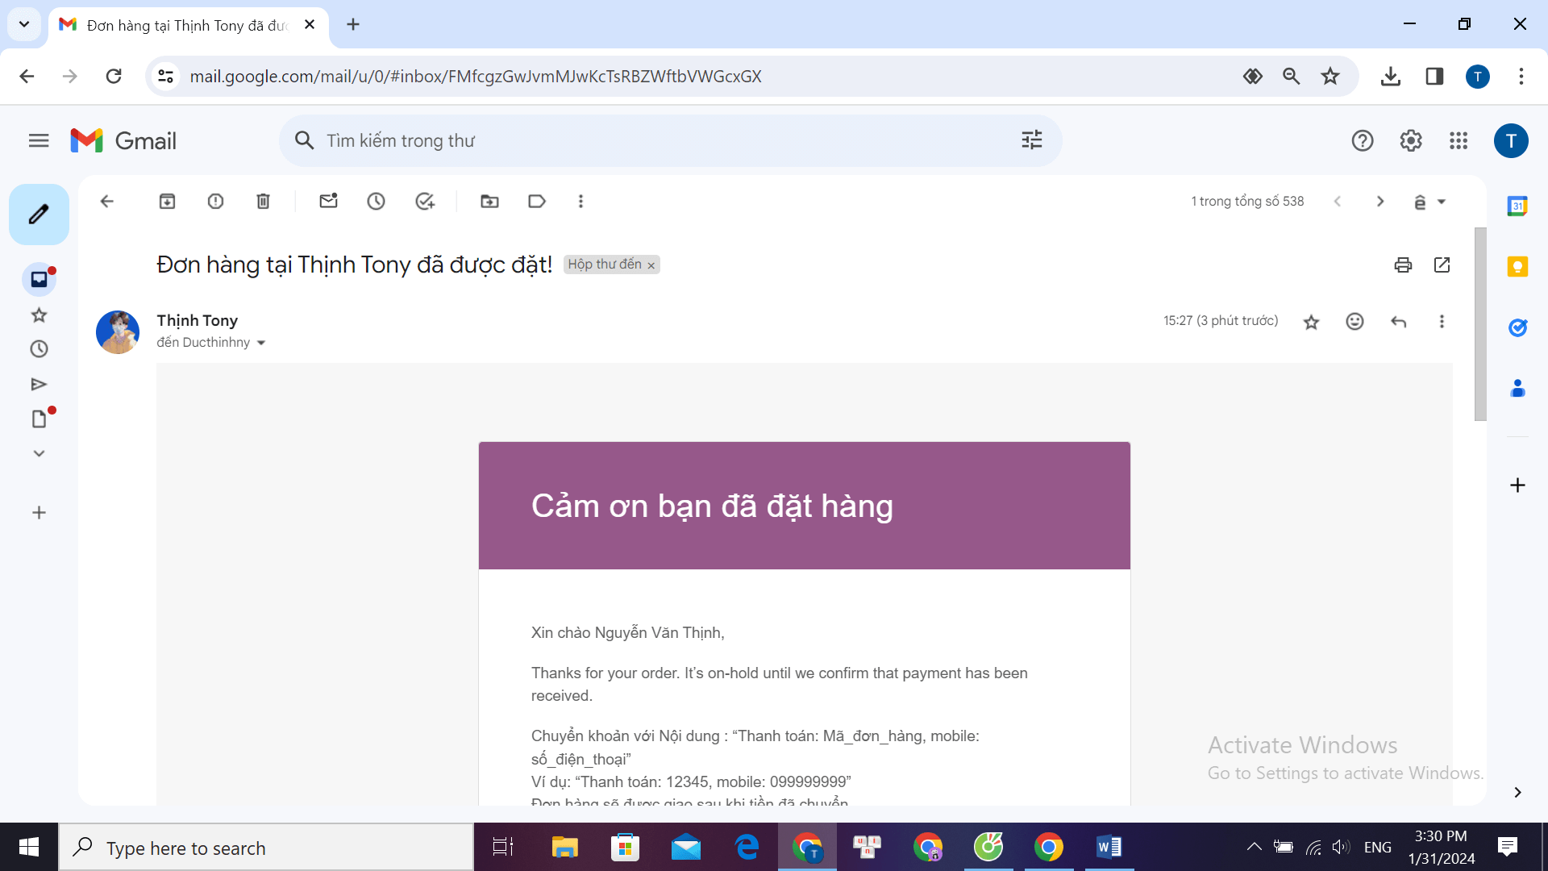Screen dimensions: 1548x871
Task: Print the email
Action: pos(1403,265)
